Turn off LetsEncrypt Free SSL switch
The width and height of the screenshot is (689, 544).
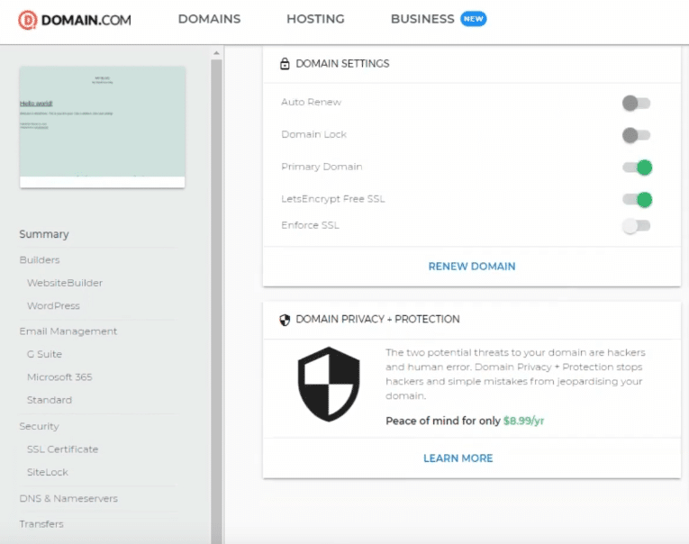(637, 199)
